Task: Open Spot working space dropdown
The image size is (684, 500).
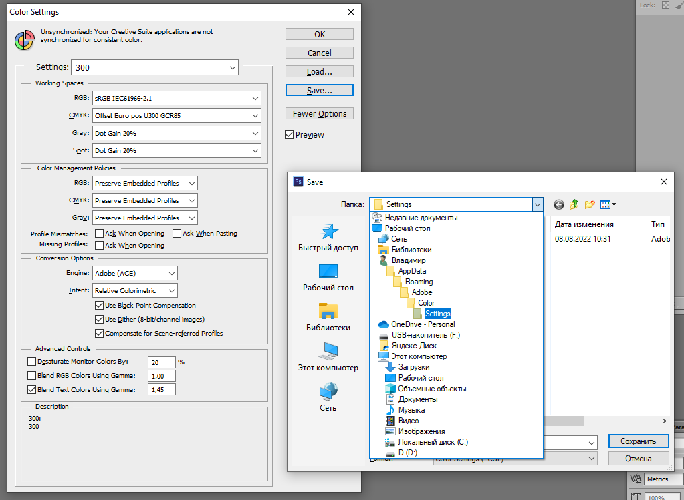Action: [x=177, y=150]
